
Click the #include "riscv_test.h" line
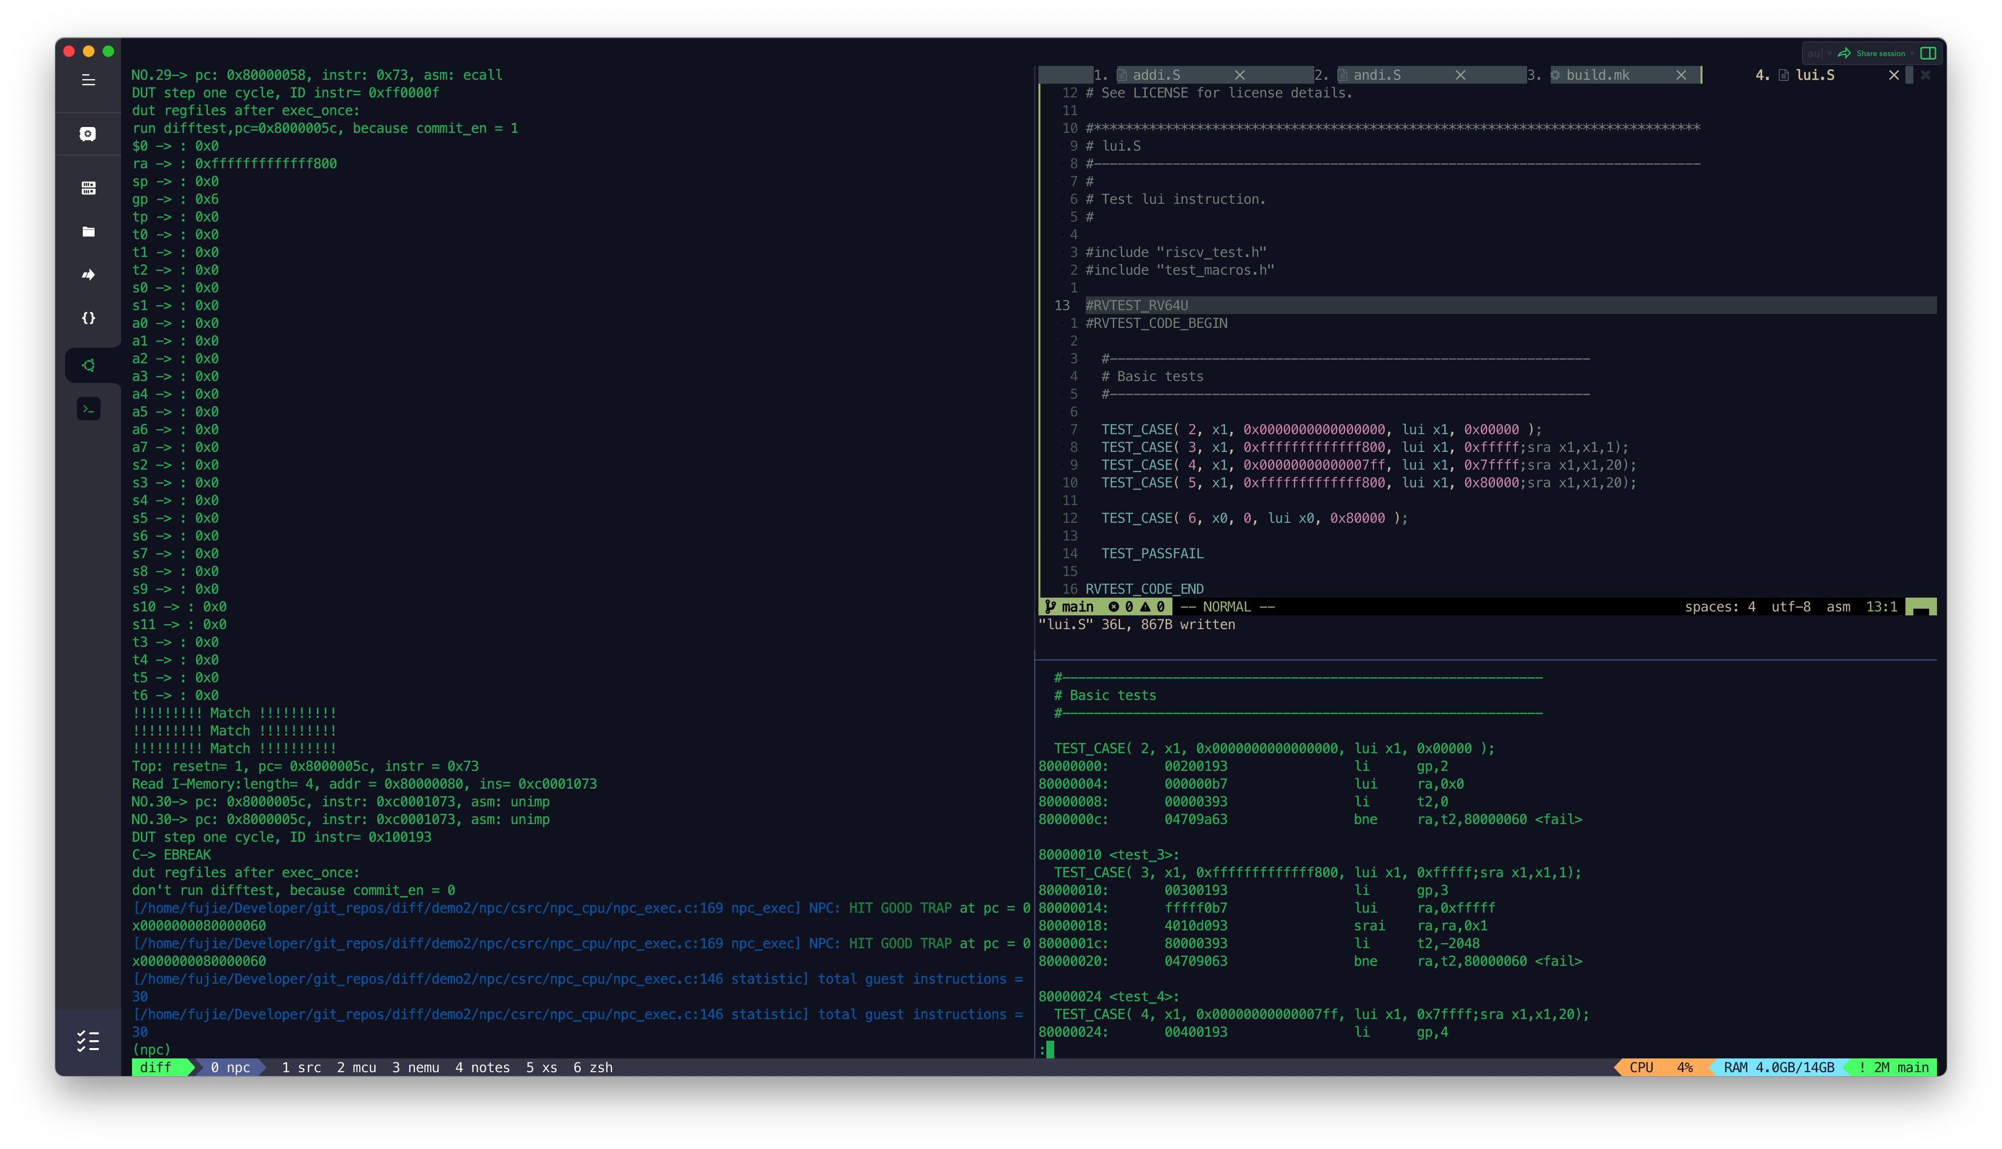click(1175, 252)
